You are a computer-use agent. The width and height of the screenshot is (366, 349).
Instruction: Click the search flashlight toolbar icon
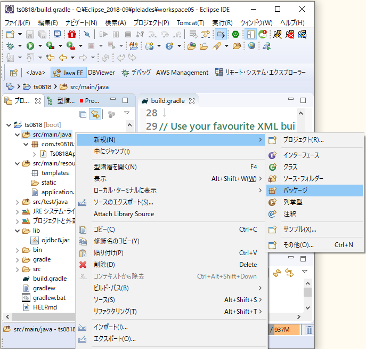tap(217, 46)
